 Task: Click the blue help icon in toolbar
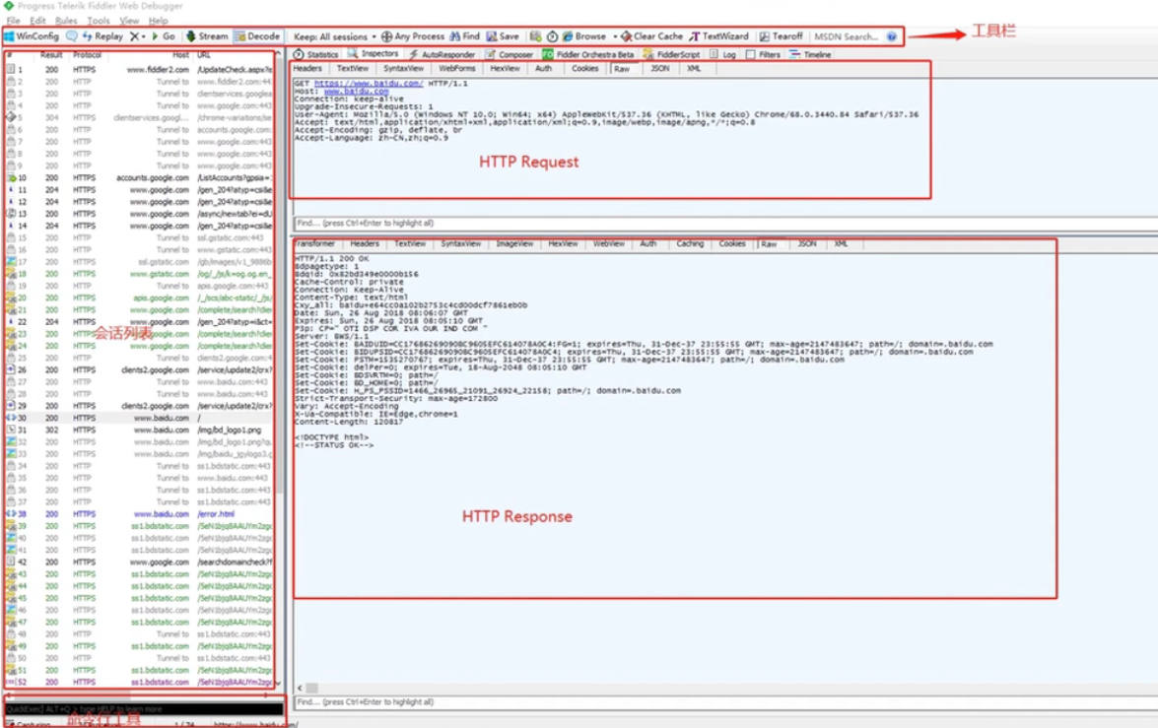(x=891, y=36)
